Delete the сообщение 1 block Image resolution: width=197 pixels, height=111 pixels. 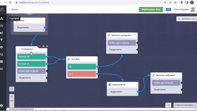point(47,46)
